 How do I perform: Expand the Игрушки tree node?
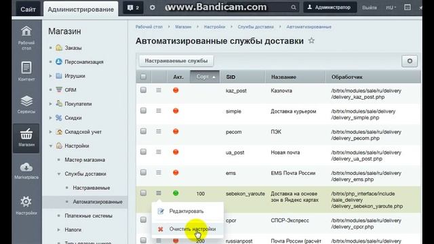click(50, 76)
